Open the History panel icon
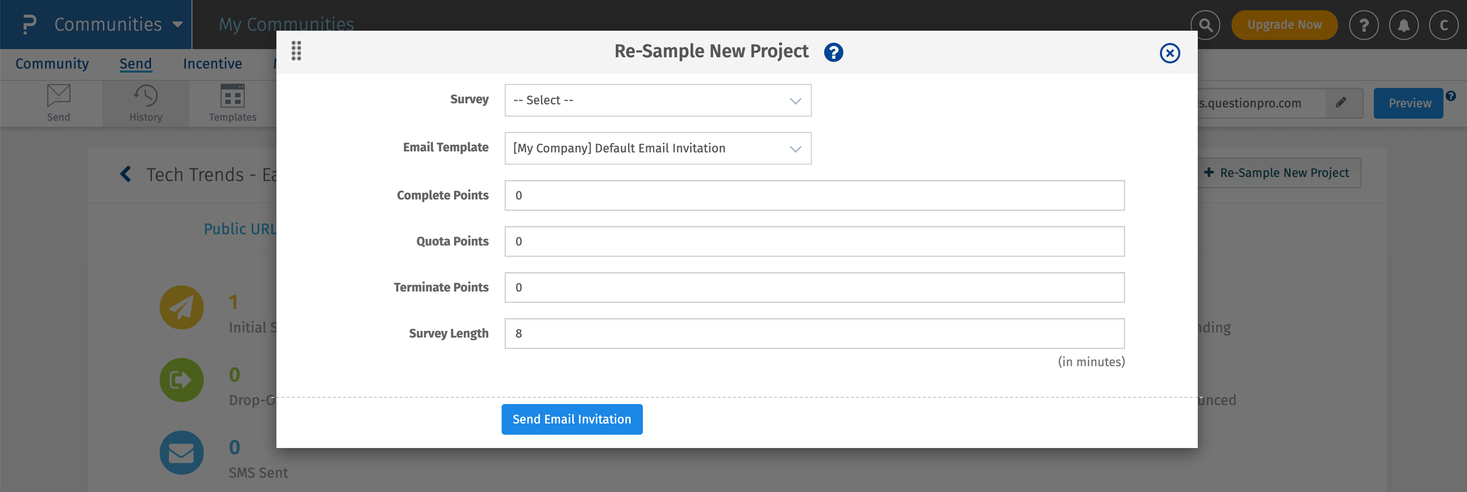The image size is (1467, 492). (145, 102)
